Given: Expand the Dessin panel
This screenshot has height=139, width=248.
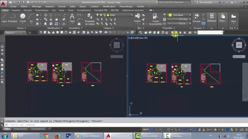Looking at the screenshot, I should (x=22, y=28).
